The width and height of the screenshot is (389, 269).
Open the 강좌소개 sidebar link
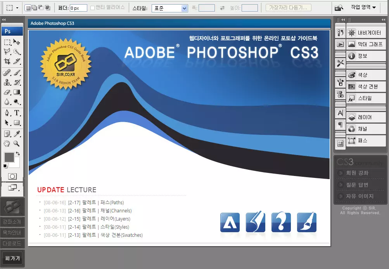12,222
